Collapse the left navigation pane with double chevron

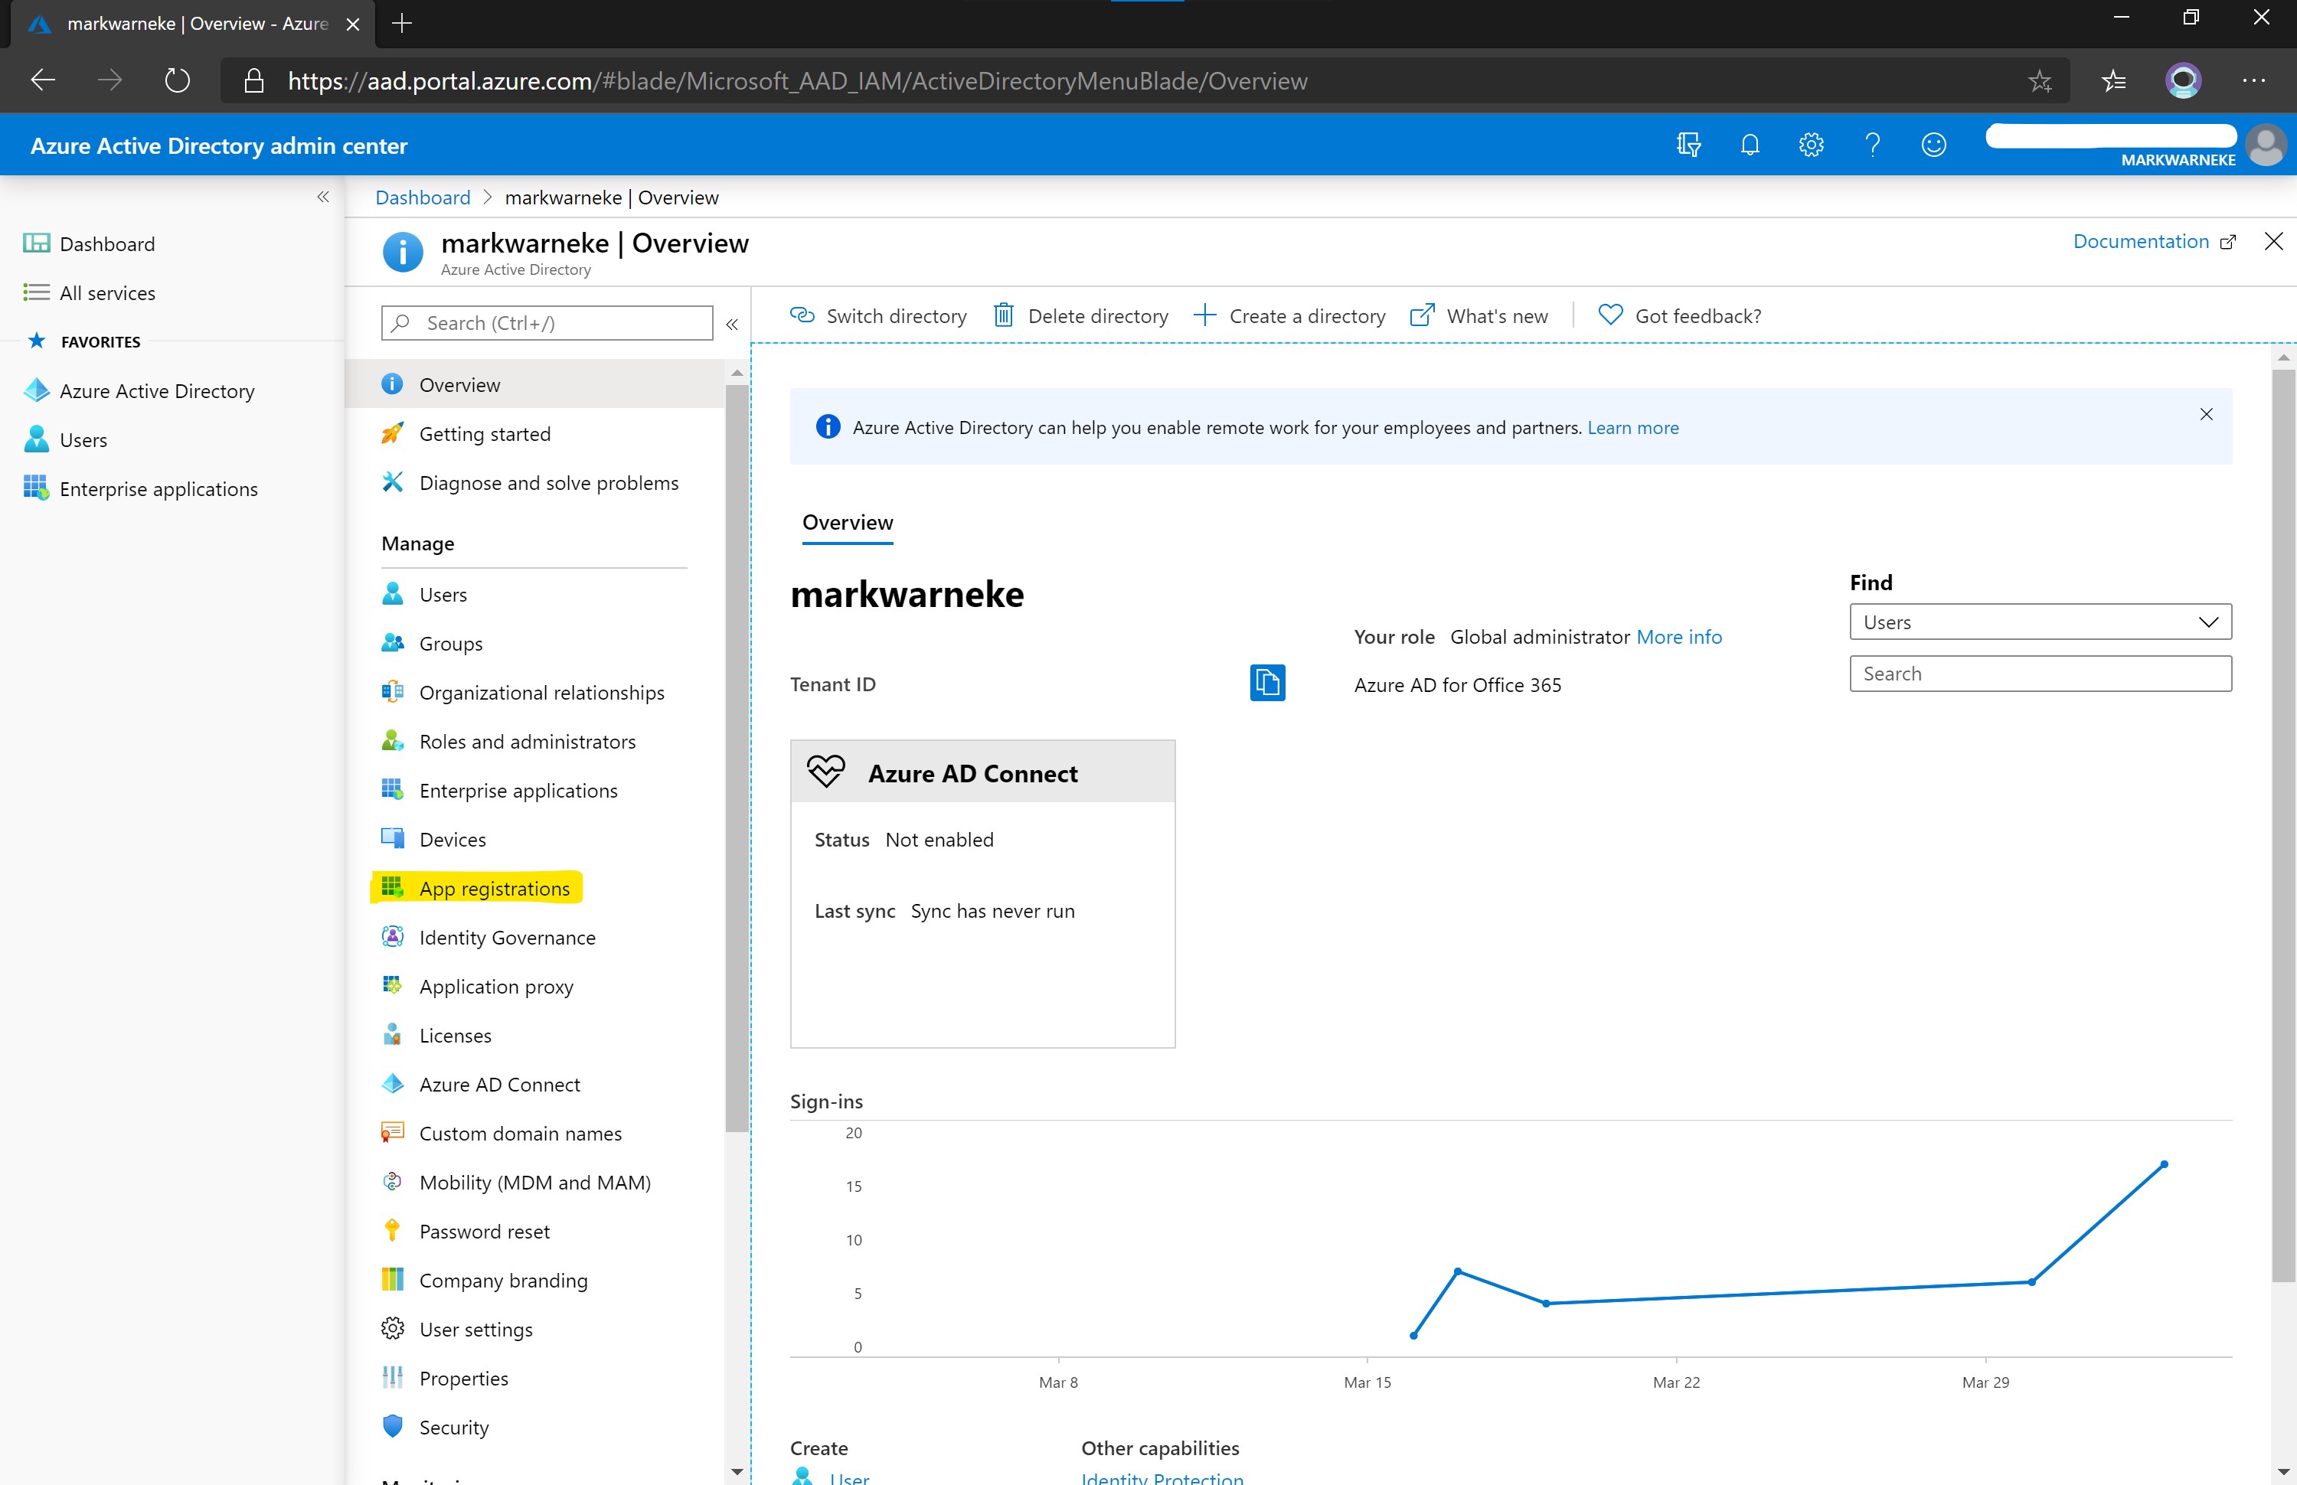point(732,324)
